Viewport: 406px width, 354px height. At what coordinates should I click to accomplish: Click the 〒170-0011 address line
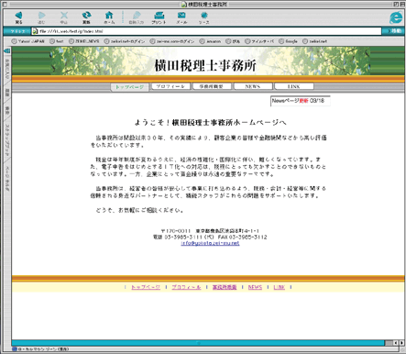(210, 231)
